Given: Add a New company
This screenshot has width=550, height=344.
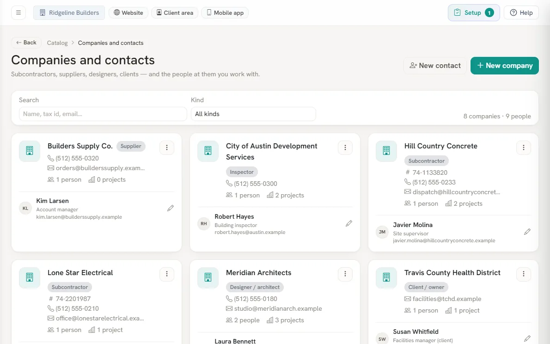Looking at the screenshot, I should (504, 66).
